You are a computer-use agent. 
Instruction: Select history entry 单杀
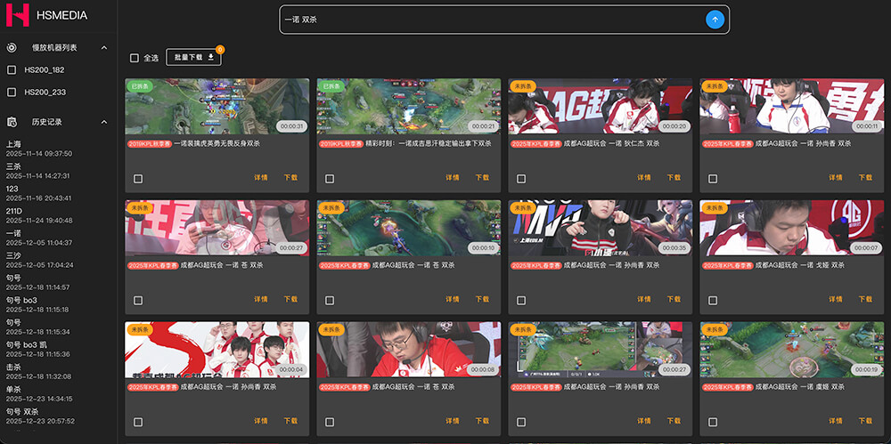pos(40,393)
